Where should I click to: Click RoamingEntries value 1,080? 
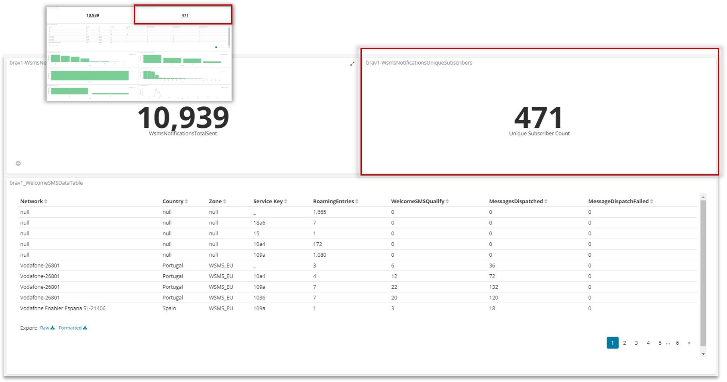point(320,255)
